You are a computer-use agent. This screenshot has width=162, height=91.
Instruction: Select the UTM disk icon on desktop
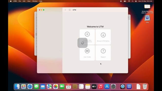147,19
